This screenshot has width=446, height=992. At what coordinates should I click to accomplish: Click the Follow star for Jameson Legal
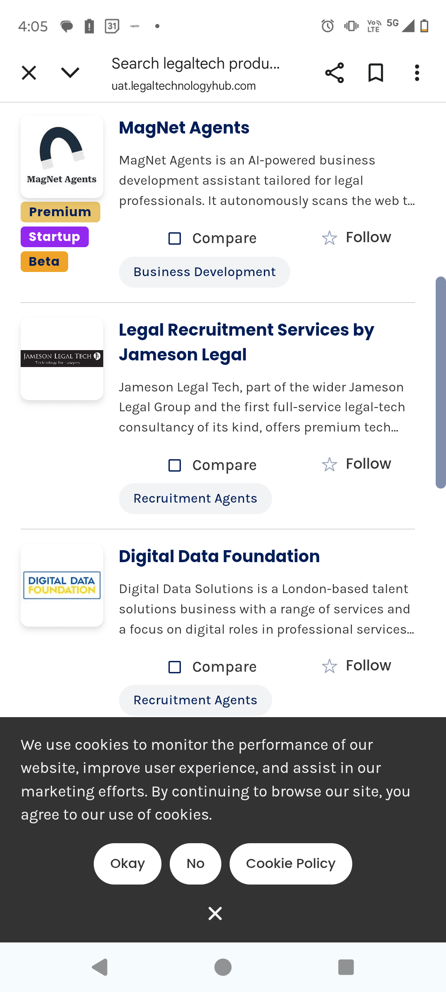point(329,464)
